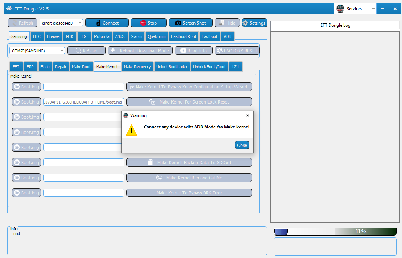Click Boot.img folder icon for Remove Call Me row
Viewport: 402px width, 258px height.
pos(17,178)
